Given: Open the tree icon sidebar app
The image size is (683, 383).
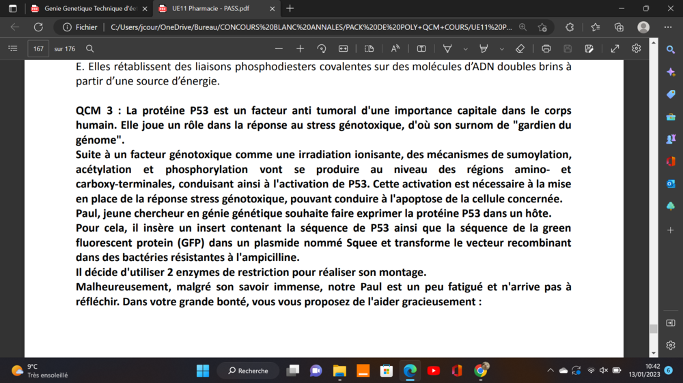Looking at the screenshot, I should point(671,206).
